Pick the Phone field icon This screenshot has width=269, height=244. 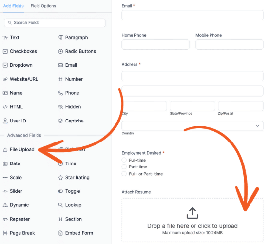coord(60,93)
